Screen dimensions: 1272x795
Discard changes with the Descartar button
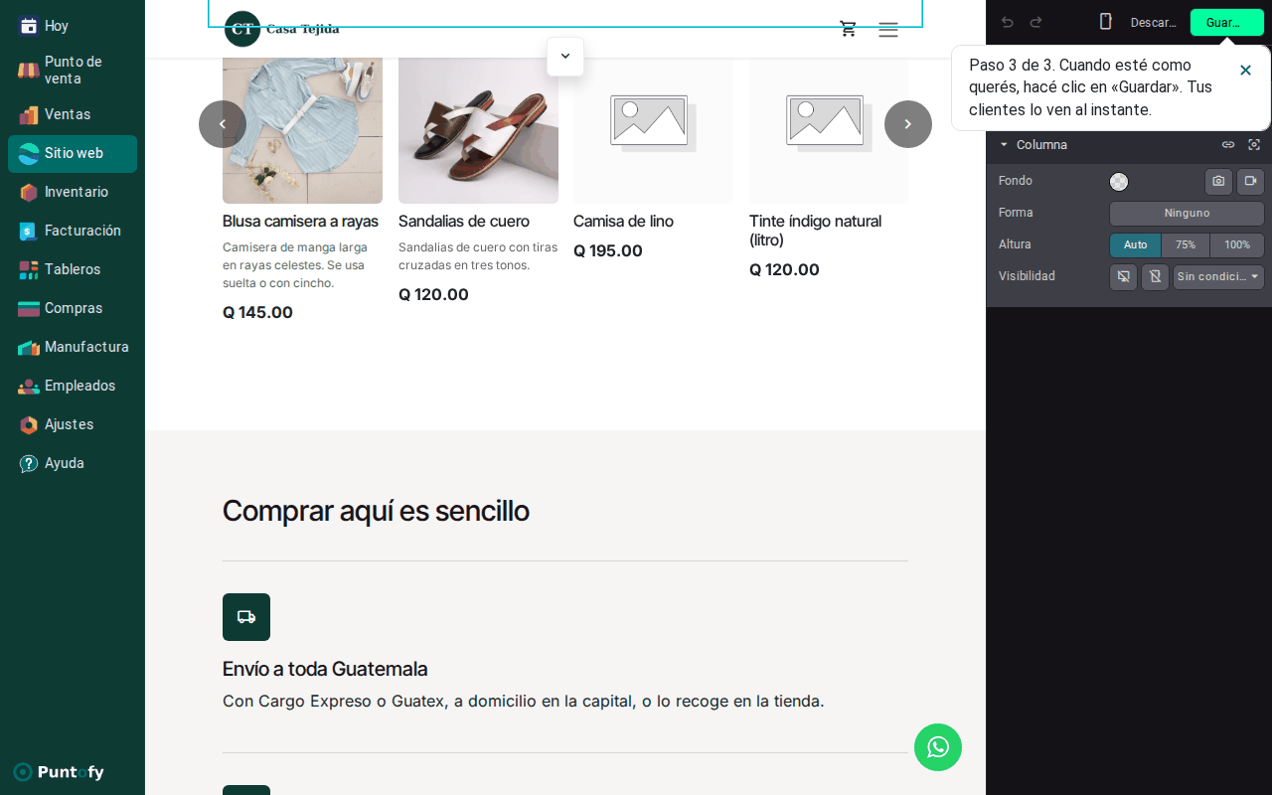(x=1153, y=22)
